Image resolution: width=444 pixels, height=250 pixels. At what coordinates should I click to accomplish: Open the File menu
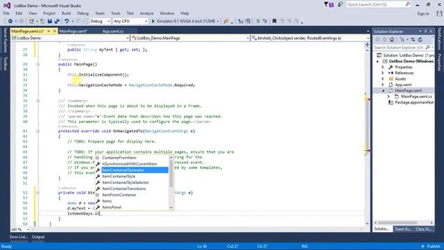tap(6, 13)
